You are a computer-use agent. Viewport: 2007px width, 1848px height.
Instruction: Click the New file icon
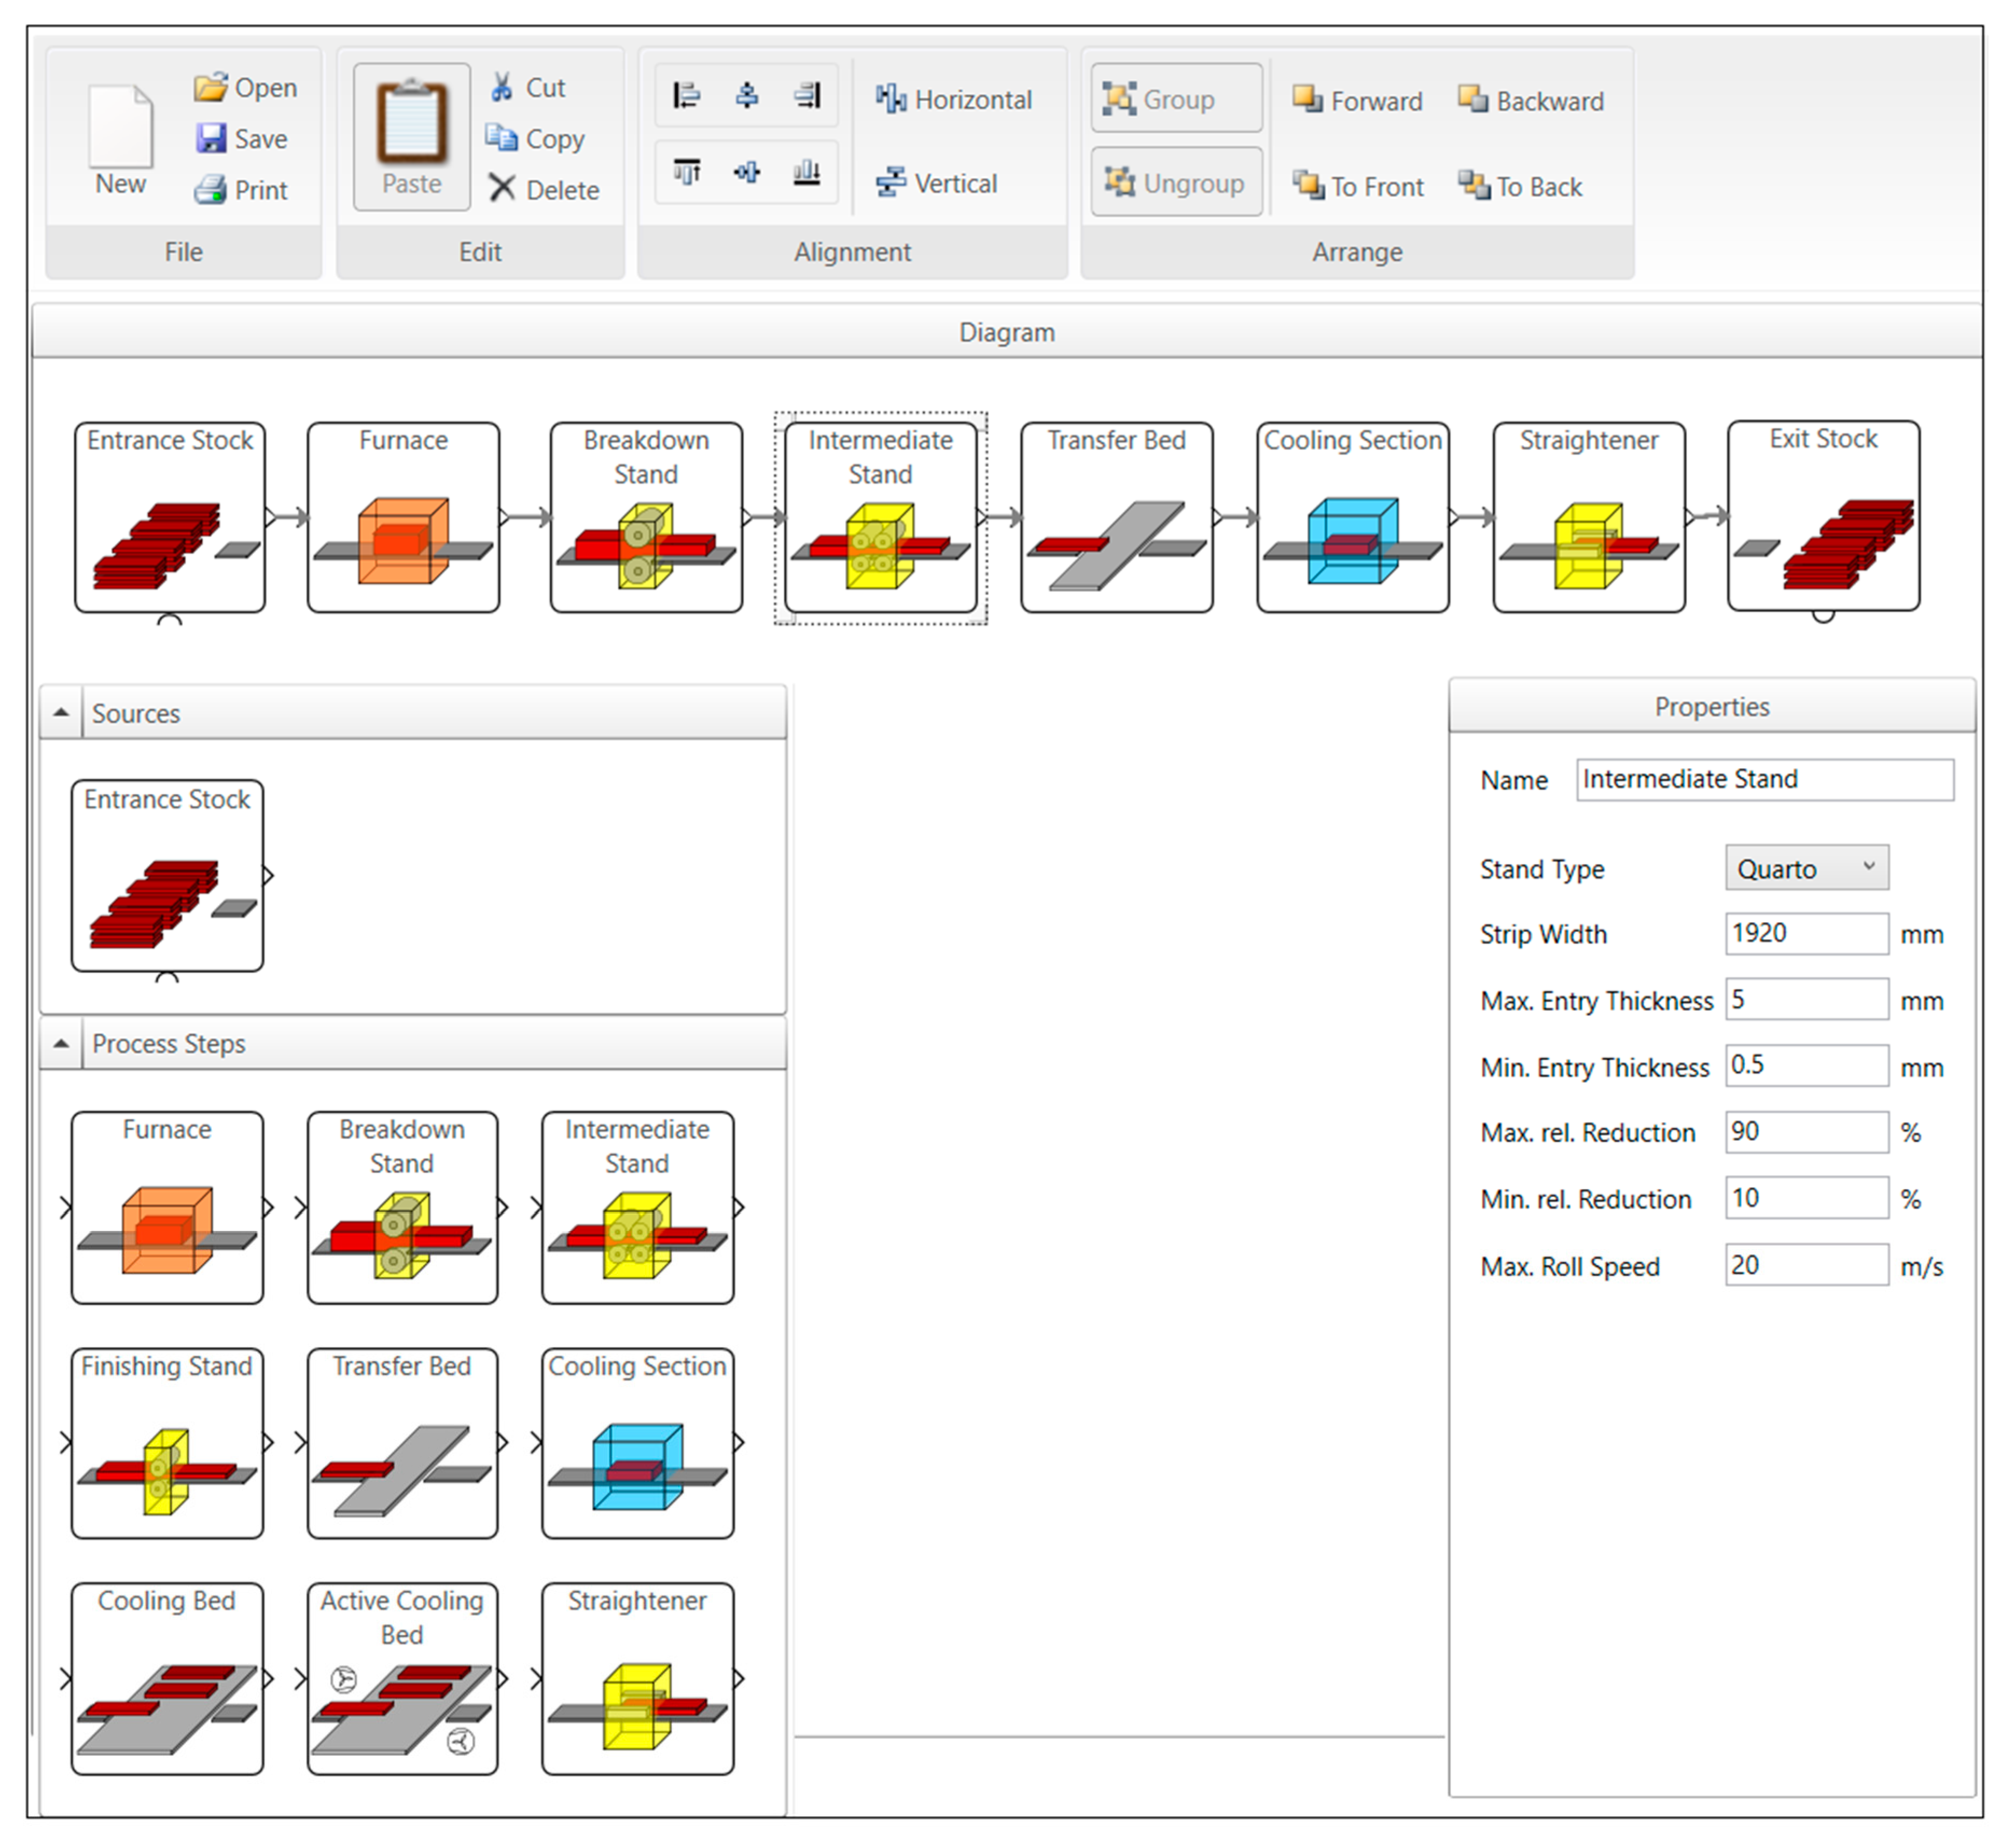click(121, 127)
